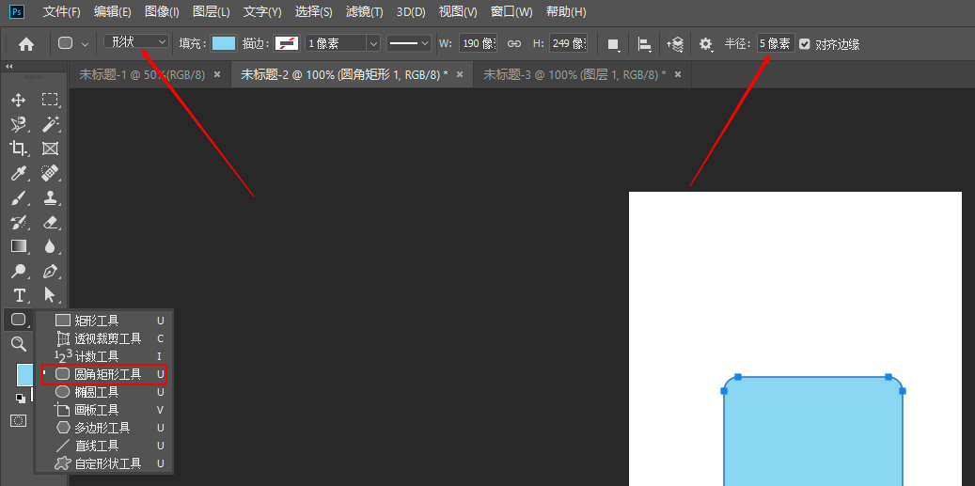Select the Dodge tool

(x=19, y=271)
